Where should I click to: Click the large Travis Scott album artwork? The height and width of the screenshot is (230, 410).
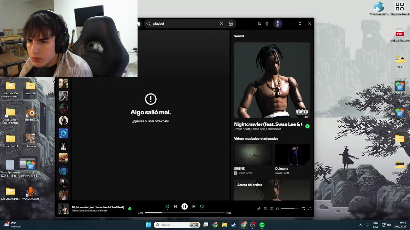click(x=272, y=80)
